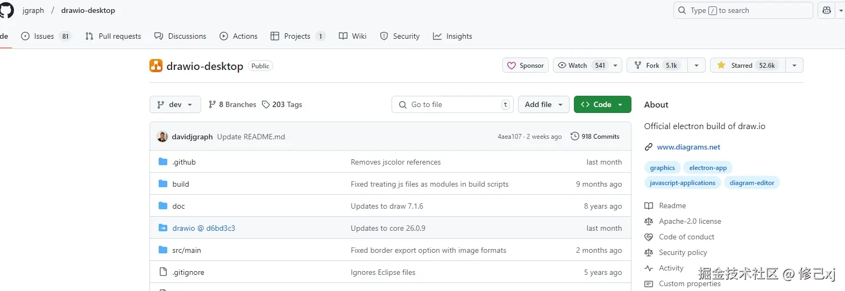Switch to the Issues tab

[45, 36]
